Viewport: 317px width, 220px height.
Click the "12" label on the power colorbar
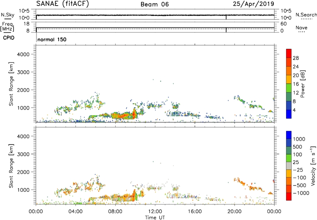[296, 93]
